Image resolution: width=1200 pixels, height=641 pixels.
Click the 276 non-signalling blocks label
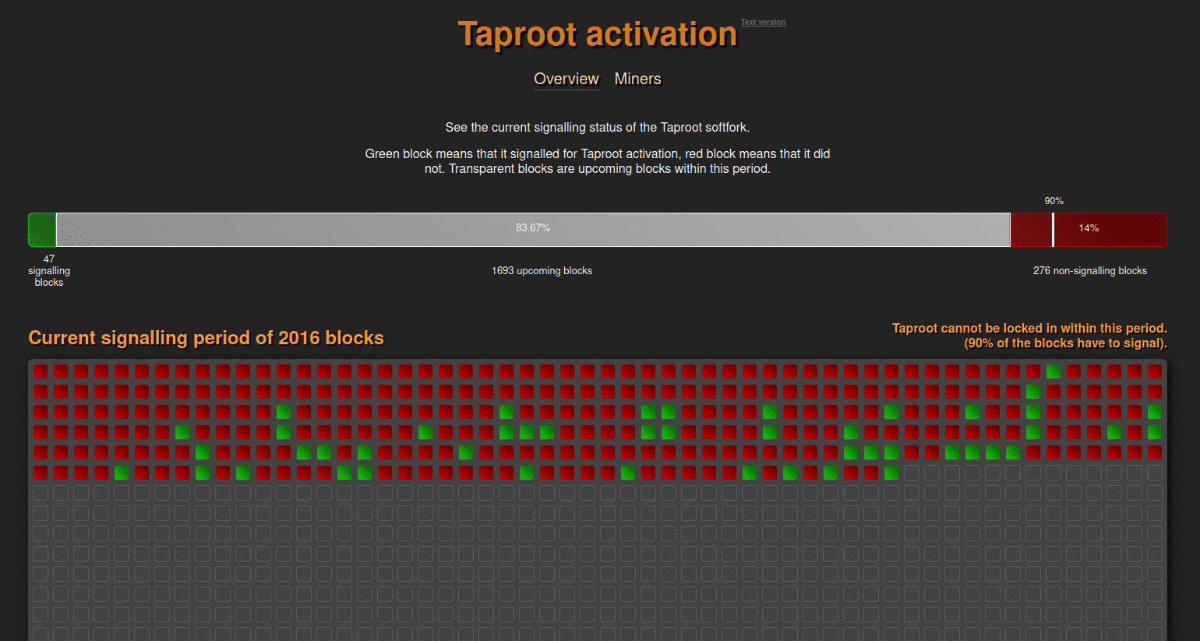(x=1090, y=270)
